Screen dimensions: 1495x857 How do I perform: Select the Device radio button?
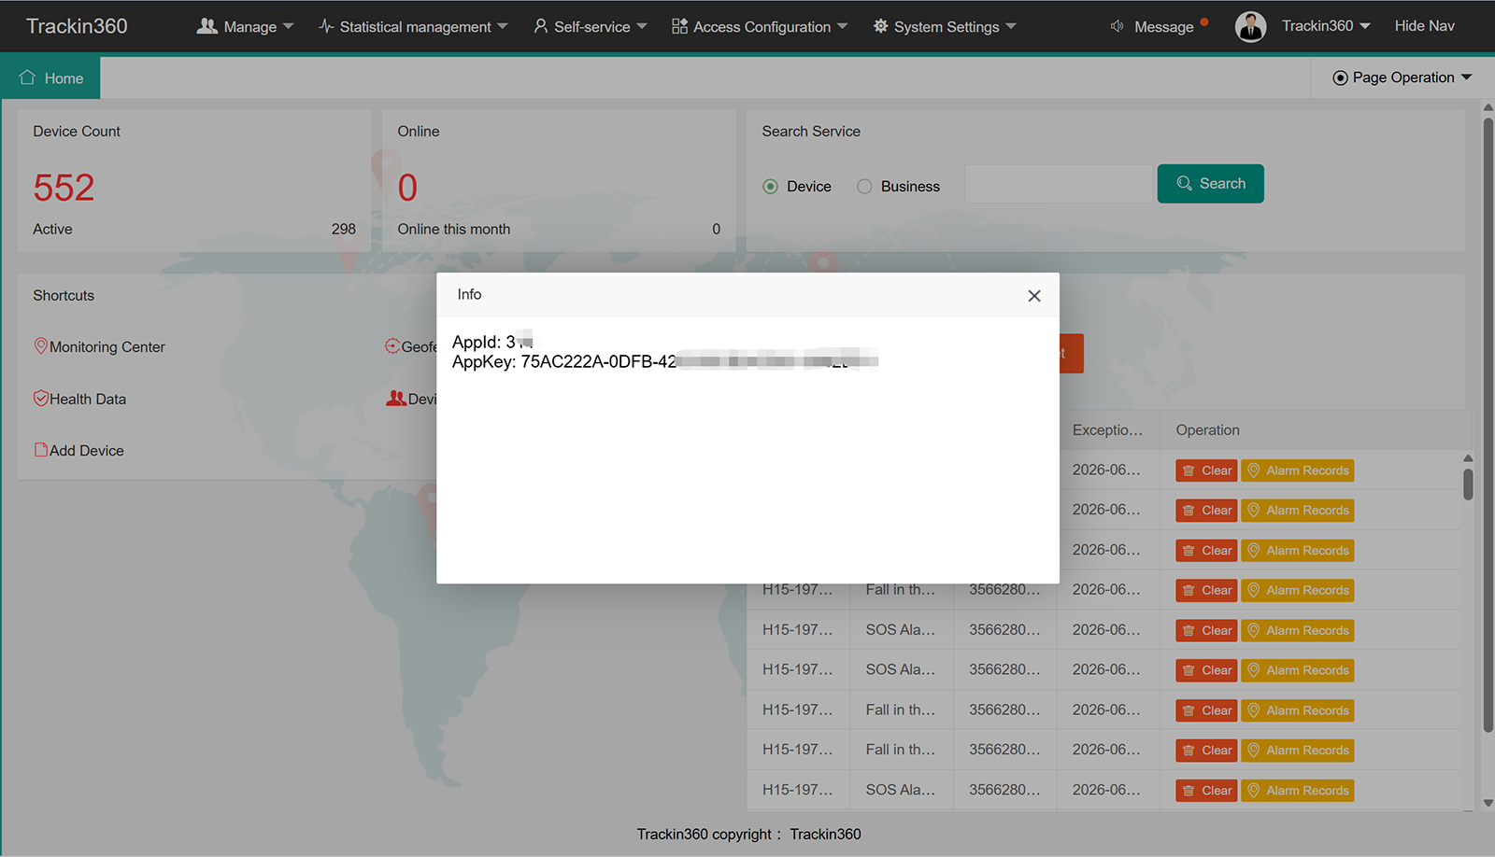pos(770,186)
